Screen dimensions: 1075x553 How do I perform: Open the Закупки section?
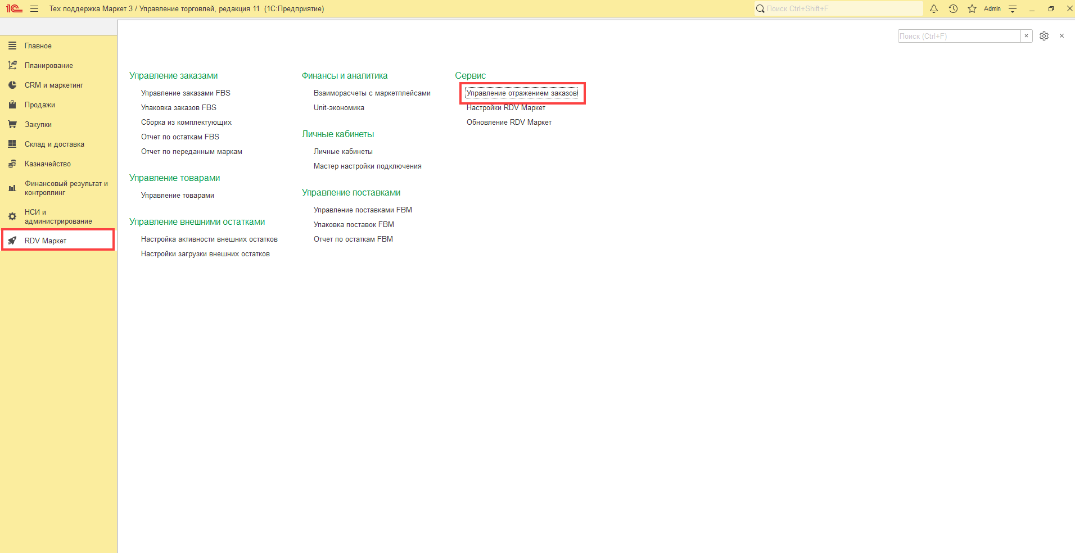[58, 125]
